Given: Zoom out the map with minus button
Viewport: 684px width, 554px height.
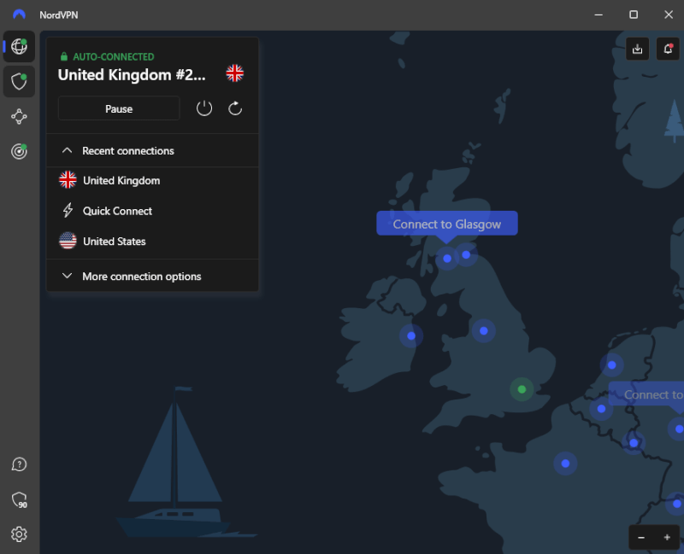Looking at the screenshot, I should (x=641, y=538).
